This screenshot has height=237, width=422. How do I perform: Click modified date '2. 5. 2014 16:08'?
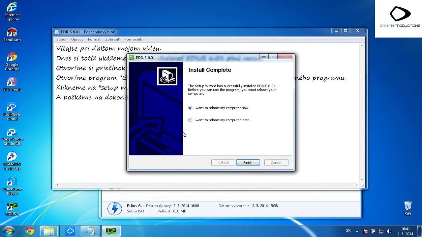pos(186,206)
